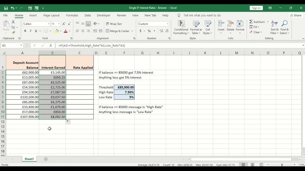
Task: Click the Share button
Action: click(296, 16)
